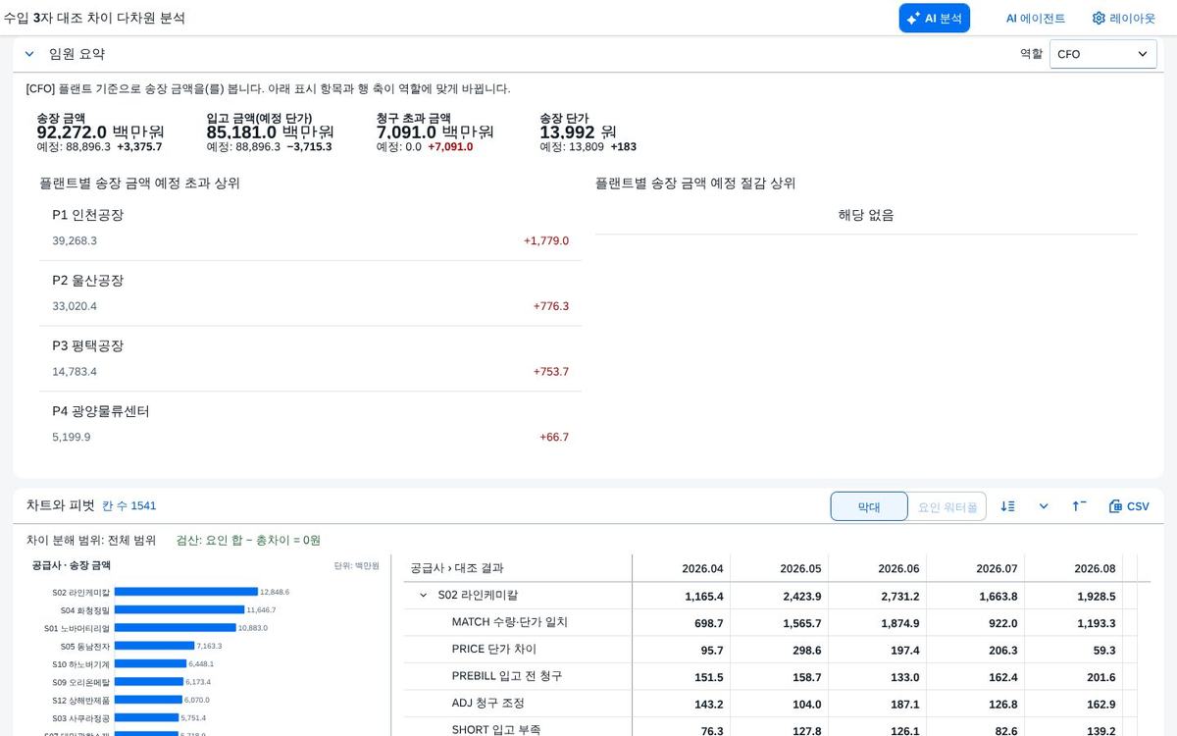Click the 2026.04 column header
This screenshot has width=1177, height=736.
pos(682,568)
